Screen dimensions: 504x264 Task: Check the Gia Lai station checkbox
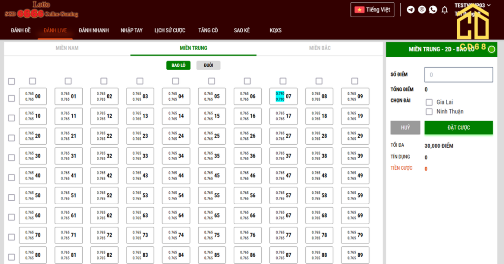(x=429, y=102)
